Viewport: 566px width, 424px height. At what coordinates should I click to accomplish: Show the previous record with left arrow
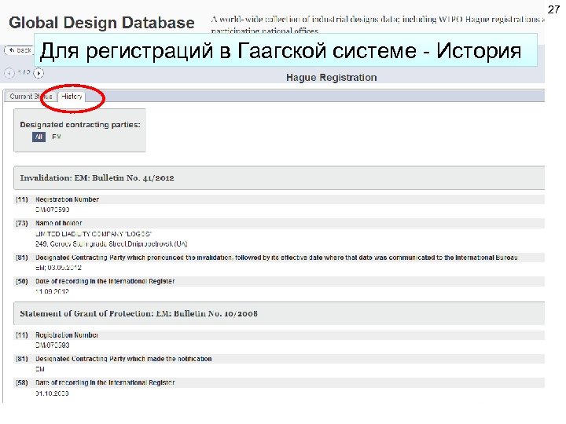click(x=9, y=73)
